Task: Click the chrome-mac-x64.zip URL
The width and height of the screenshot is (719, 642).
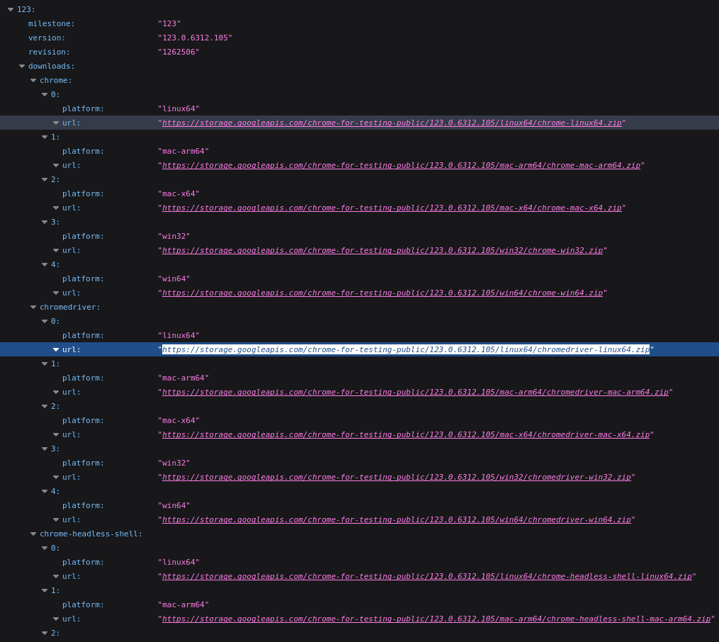Action: (x=392, y=208)
